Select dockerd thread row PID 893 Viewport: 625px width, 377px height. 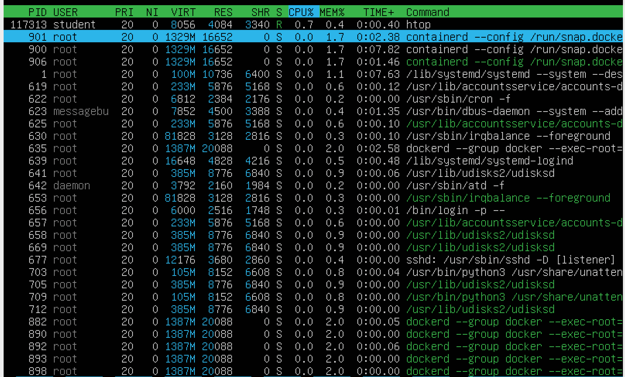(313, 359)
